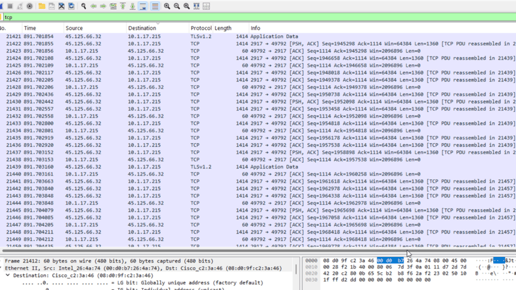Image resolution: width=516 pixels, height=290 pixels.
Task: Jump to the first packet
Action: [x=123, y=6]
